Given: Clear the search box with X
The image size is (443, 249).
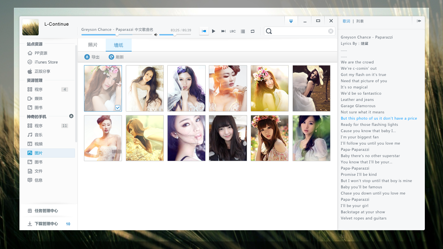Looking at the screenshot, I should (x=331, y=31).
